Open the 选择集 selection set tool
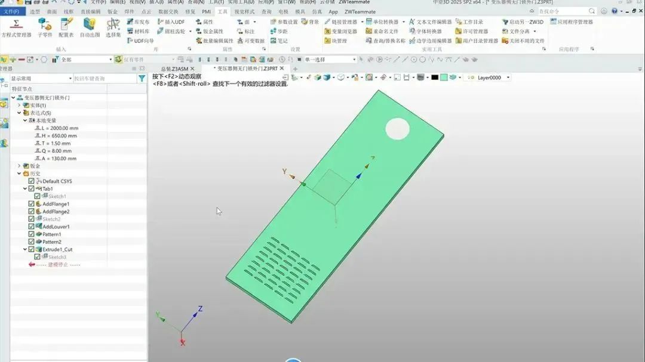Viewport: 645px width, 362px height. tap(113, 27)
